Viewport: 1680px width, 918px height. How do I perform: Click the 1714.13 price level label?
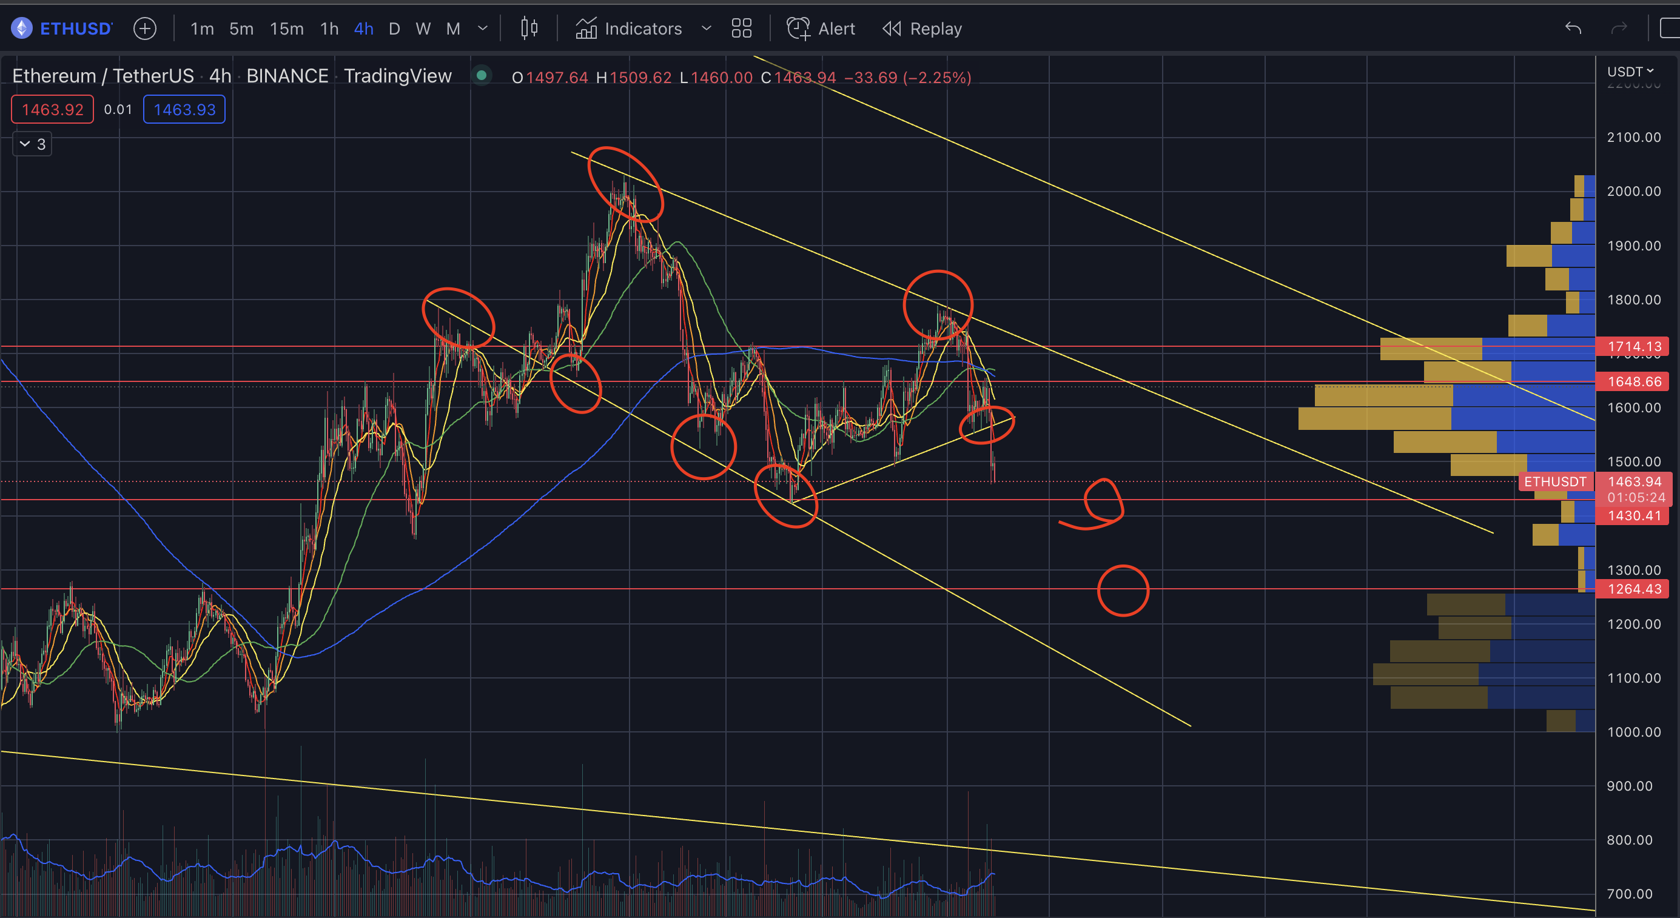tap(1634, 346)
